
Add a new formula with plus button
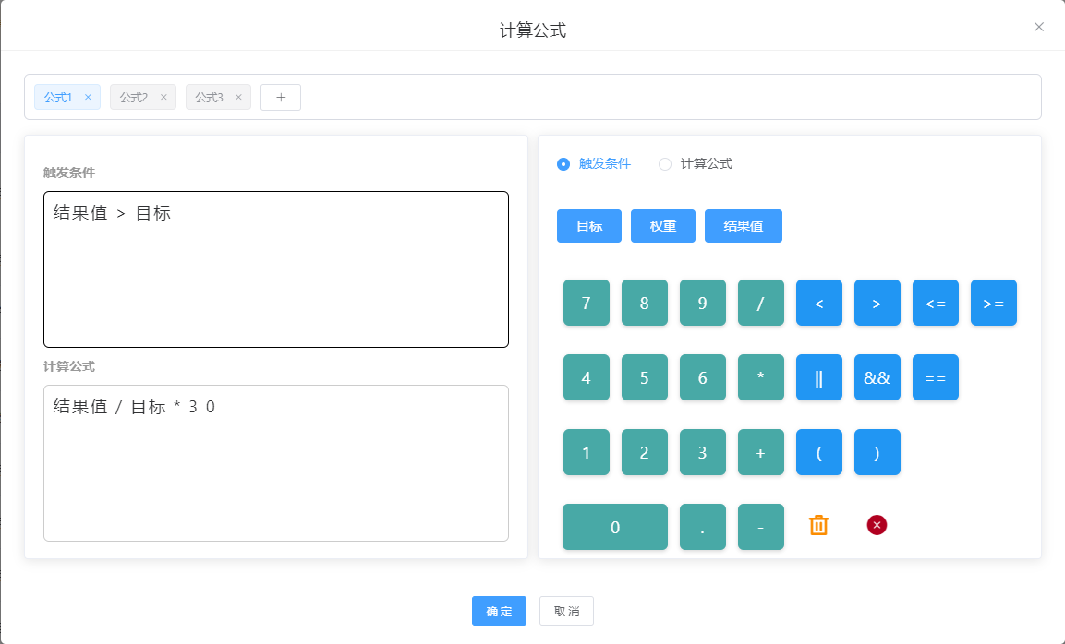281,97
